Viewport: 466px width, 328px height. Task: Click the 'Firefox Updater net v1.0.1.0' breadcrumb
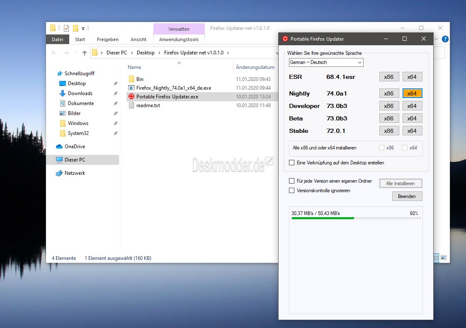click(194, 53)
